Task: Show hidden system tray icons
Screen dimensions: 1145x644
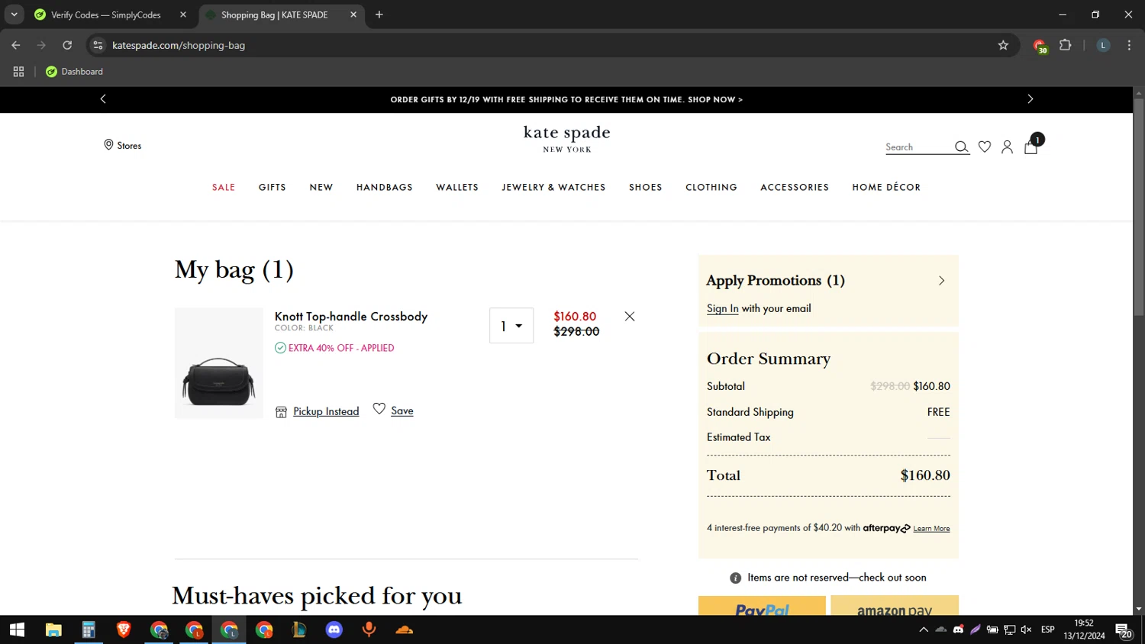Action: tap(924, 630)
